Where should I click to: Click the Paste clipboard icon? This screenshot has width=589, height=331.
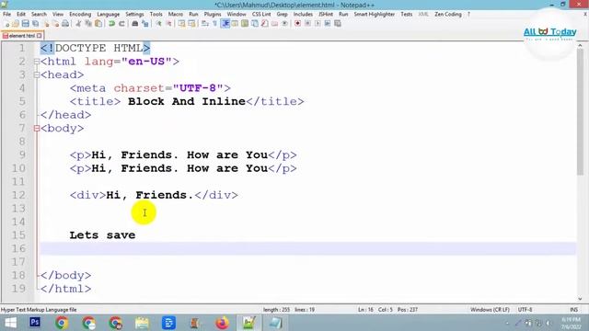[x=98, y=24]
